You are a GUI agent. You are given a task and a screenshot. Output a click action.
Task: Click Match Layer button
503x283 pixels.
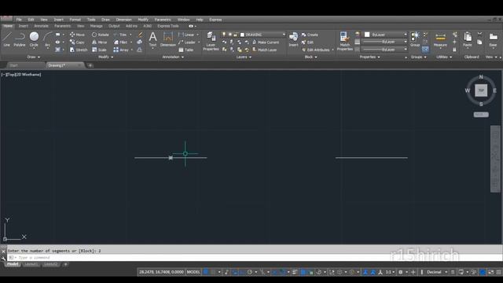[x=264, y=50]
